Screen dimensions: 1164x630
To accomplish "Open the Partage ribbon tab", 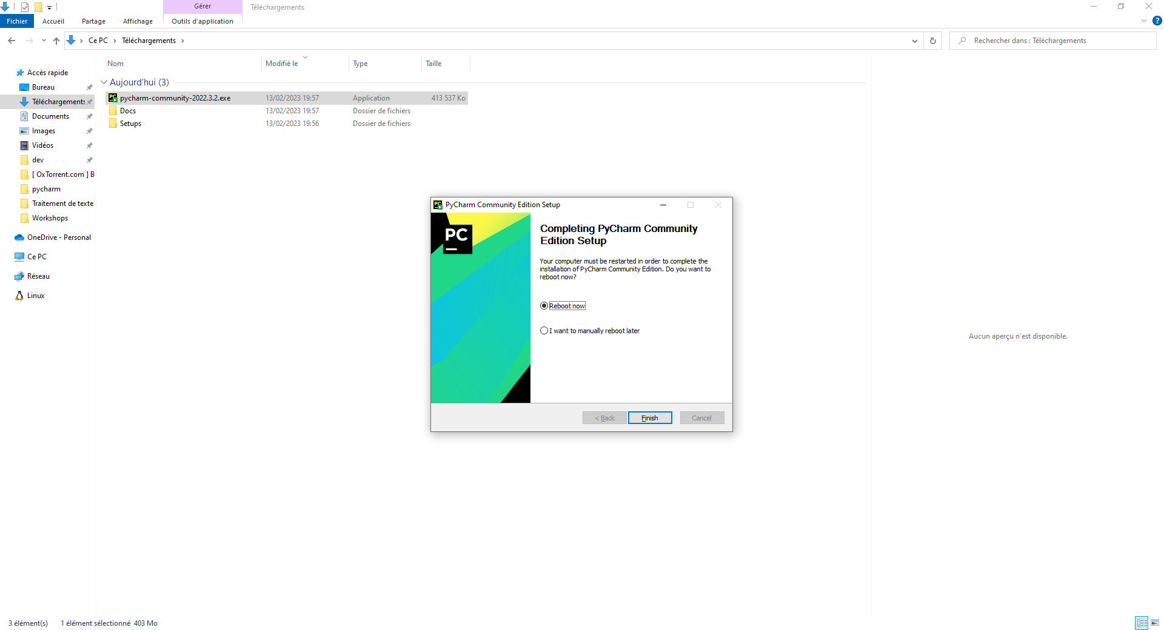I will (x=93, y=21).
